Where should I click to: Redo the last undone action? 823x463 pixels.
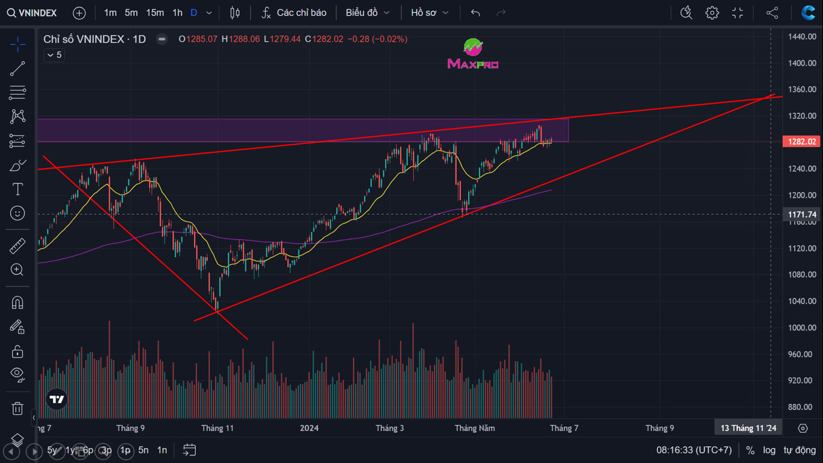click(501, 13)
